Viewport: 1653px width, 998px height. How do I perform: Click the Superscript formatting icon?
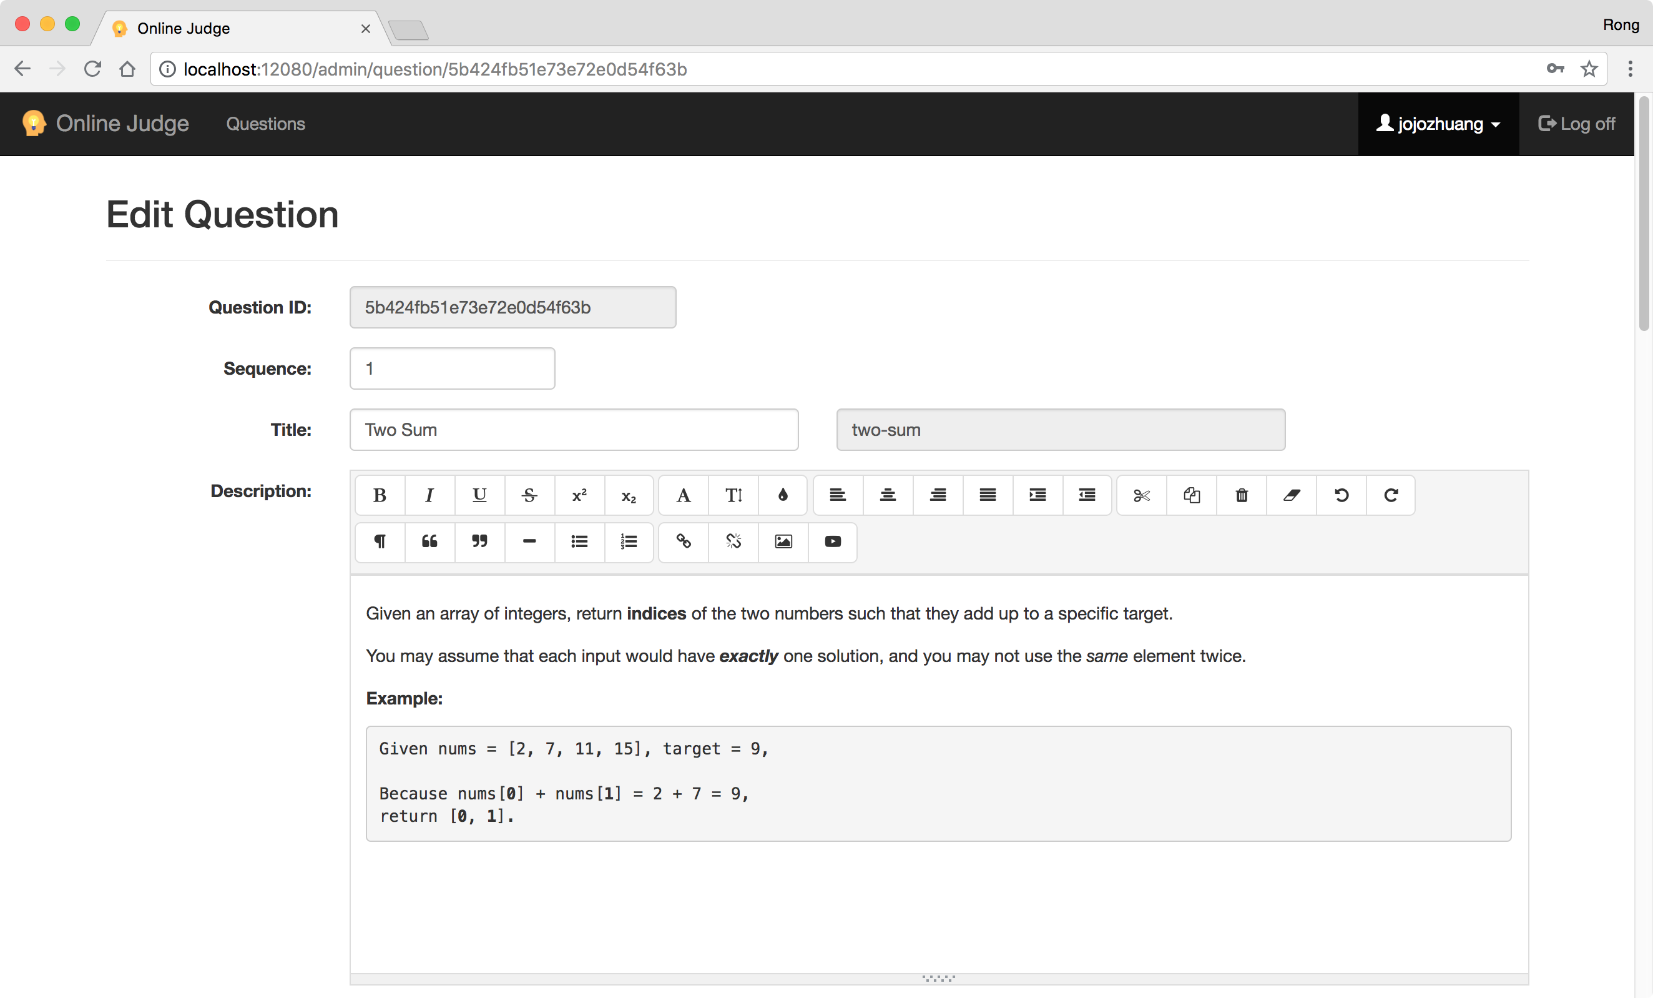click(x=579, y=493)
